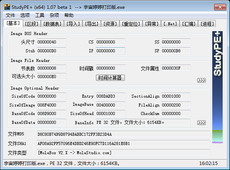Click the 时间戳 value field
Viewport: 230px width, 170px height.
tap(110, 68)
